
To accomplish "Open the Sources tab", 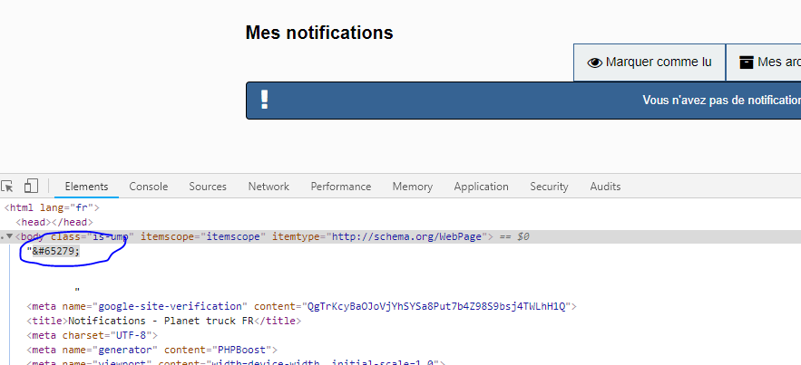I will pos(208,187).
